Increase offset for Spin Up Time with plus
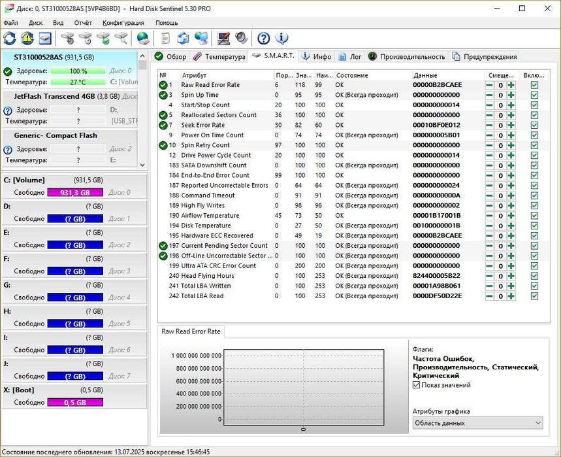The height and width of the screenshot is (457, 561). tap(511, 95)
